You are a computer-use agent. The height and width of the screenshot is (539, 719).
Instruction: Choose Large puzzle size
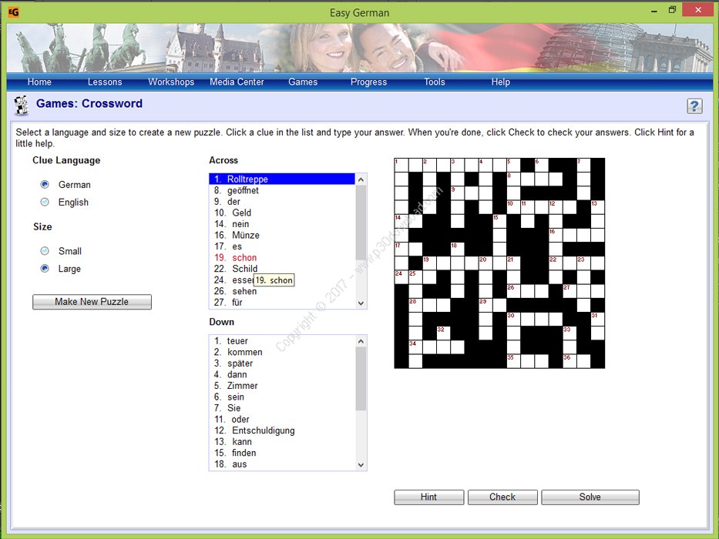coord(45,269)
